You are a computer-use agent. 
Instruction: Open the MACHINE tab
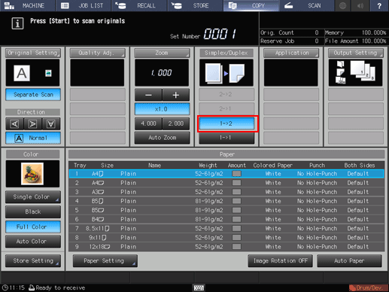coord(28,5)
